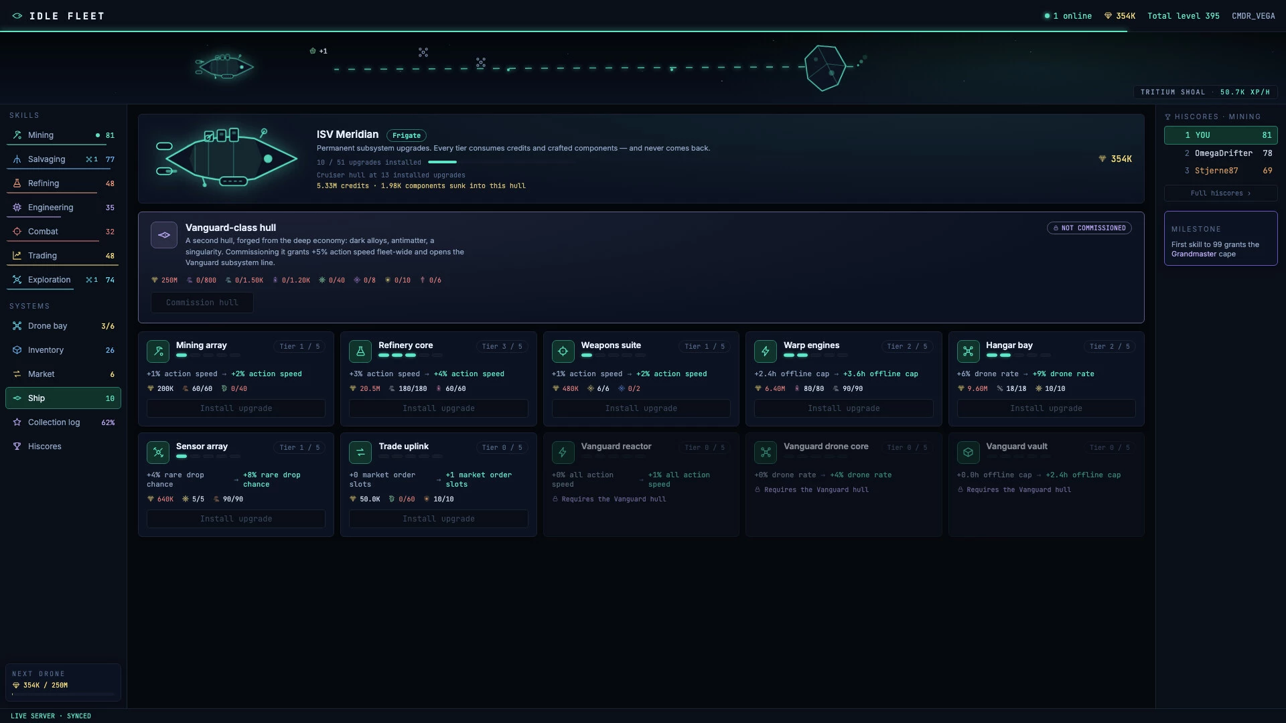This screenshot has height=723, width=1286.
Task: Click the Trade uplink arrows icon
Action: coord(360,453)
